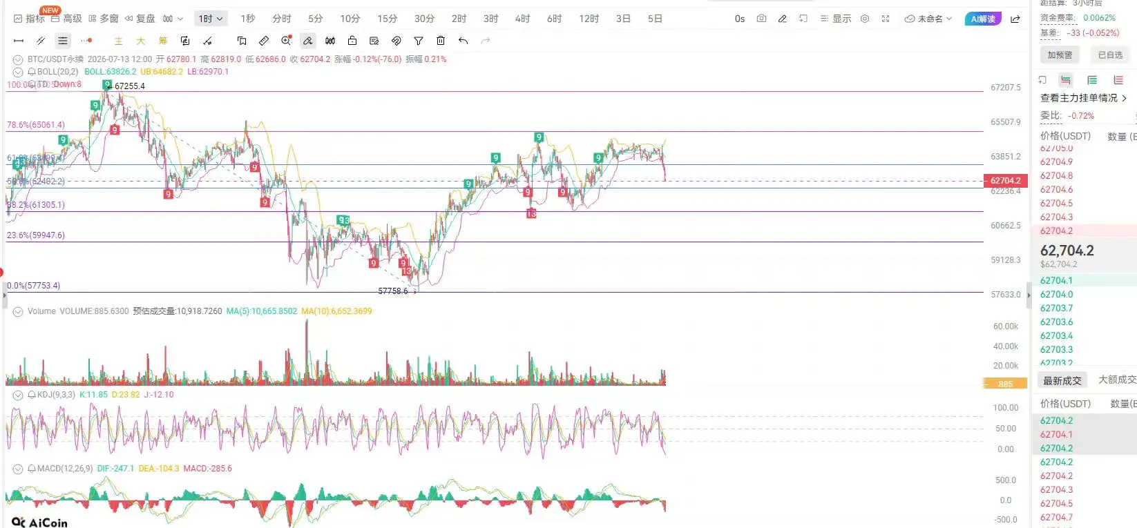Select the 1秒 timeframe
Viewport: 1137px width, 528px height.
(x=248, y=19)
